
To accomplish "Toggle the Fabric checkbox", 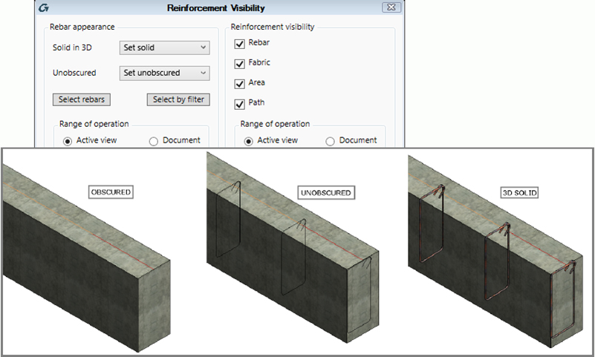I will [x=239, y=64].
